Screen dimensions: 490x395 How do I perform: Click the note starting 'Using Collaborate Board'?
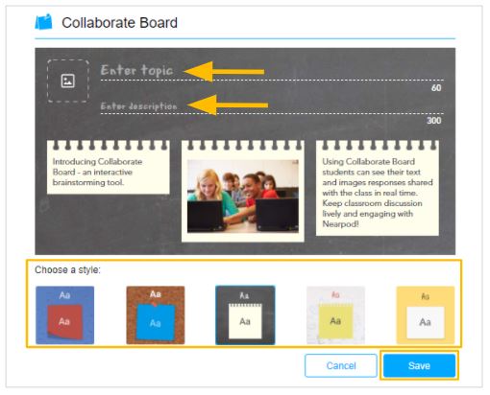tap(378, 188)
